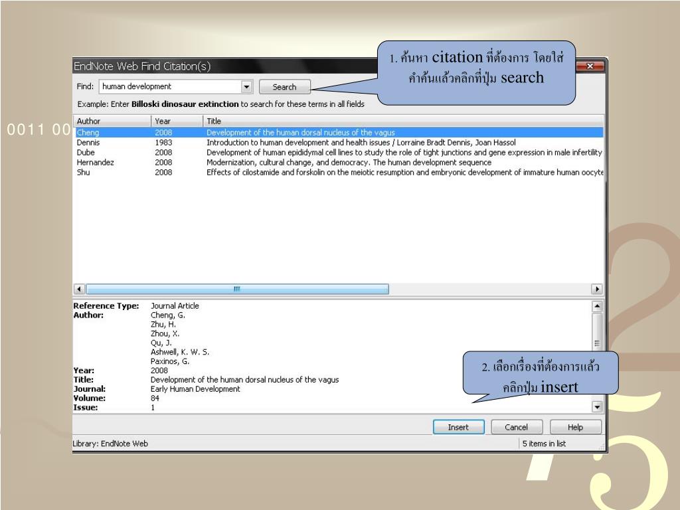The width and height of the screenshot is (680, 510).
Task: Click the results list right scroll arrow
Action: tap(597, 289)
